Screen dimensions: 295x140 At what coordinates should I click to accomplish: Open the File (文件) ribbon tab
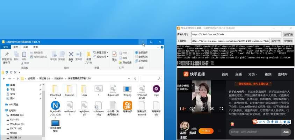coord(6,47)
